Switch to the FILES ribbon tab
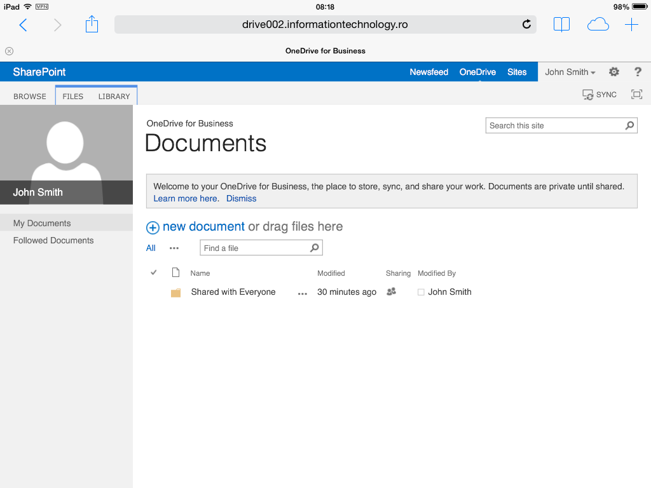 click(72, 97)
